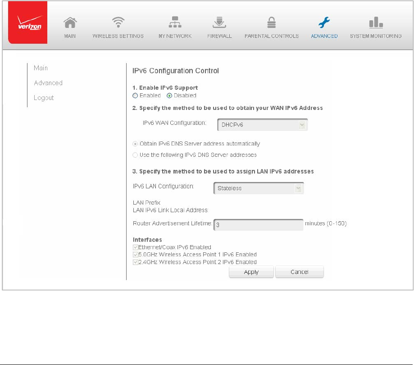
Task: Toggle 2.4GHz Wireless Access Point 2 checkbox
Action: pos(136,262)
